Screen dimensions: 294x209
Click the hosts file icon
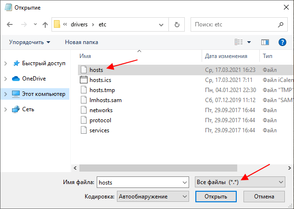(84, 70)
